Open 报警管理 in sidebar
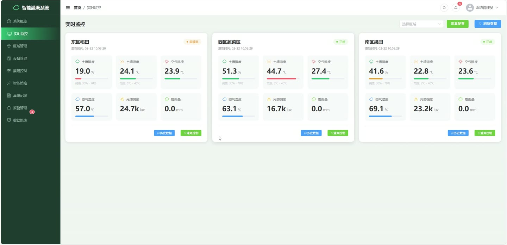 [x=30, y=108]
